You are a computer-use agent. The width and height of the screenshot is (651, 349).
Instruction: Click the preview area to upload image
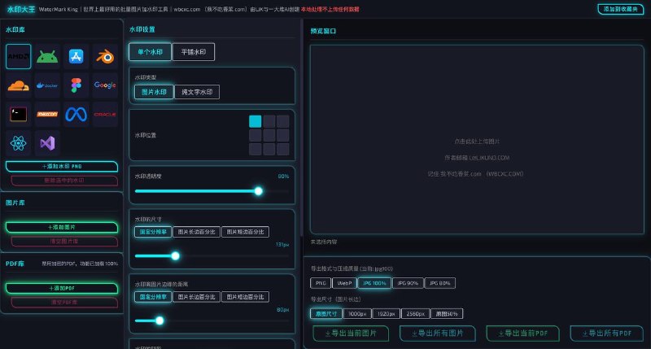(x=477, y=140)
